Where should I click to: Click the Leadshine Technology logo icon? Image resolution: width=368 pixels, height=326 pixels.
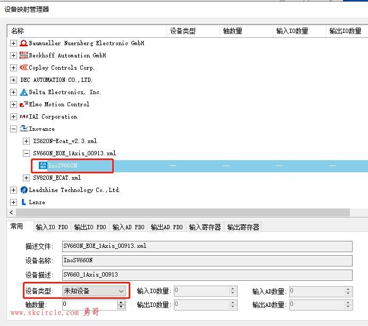[x=24, y=190]
